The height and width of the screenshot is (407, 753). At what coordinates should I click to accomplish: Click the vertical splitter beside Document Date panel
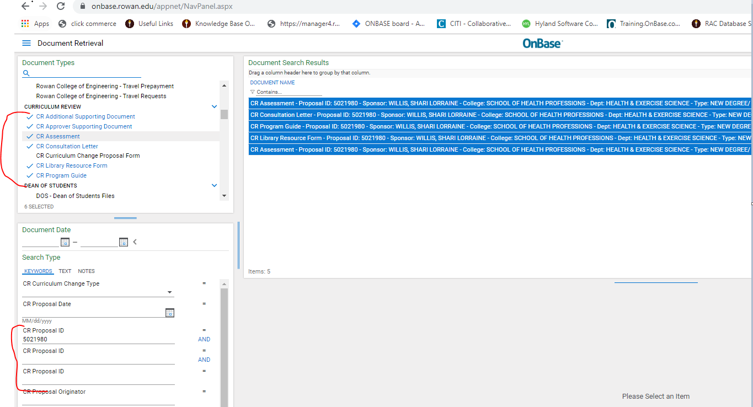238,245
